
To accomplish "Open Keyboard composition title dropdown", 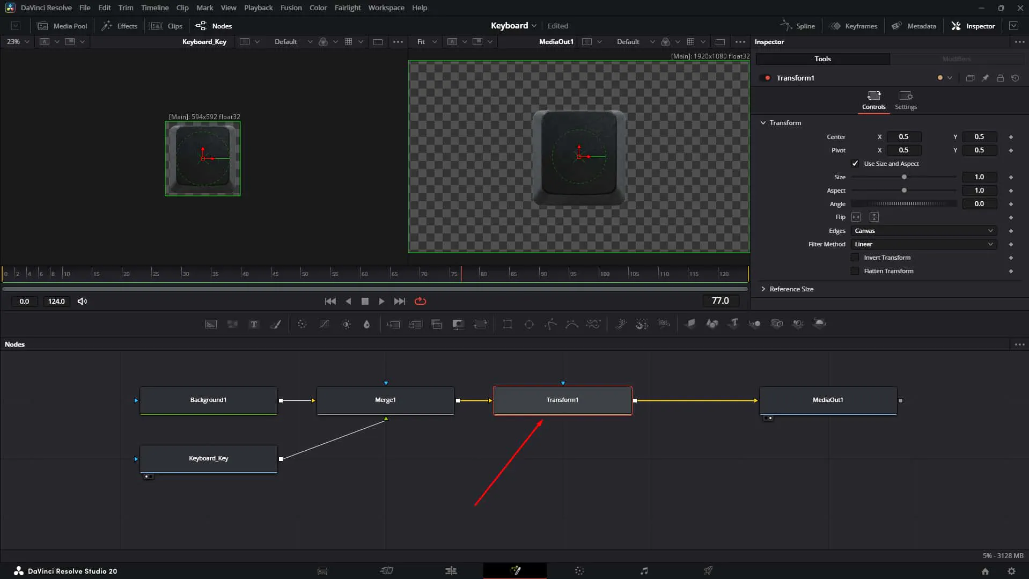I will [x=513, y=26].
